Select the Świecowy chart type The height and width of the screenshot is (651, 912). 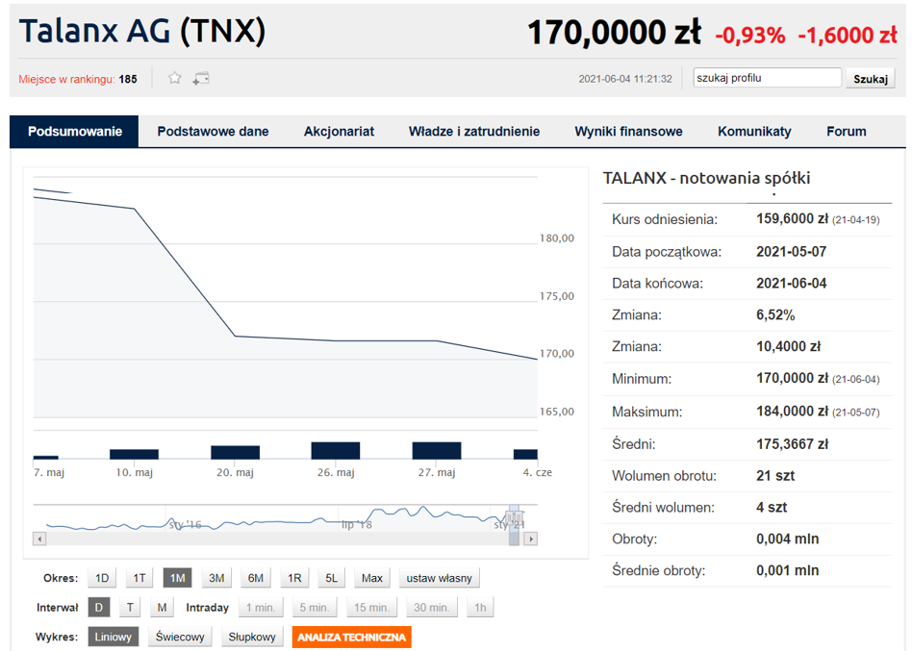pos(180,637)
